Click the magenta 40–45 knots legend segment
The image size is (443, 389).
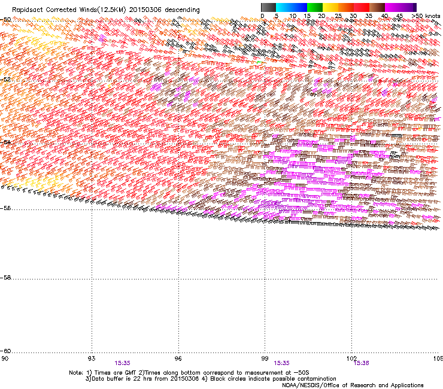[x=393, y=7]
